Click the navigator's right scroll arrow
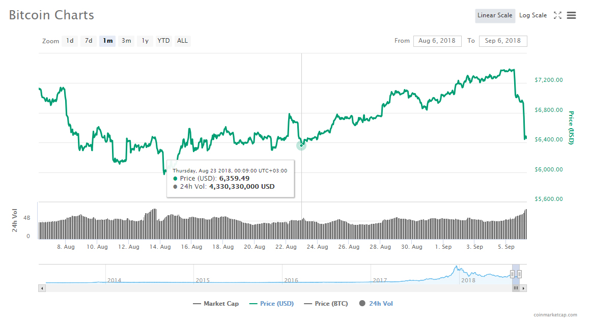 pos(524,288)
